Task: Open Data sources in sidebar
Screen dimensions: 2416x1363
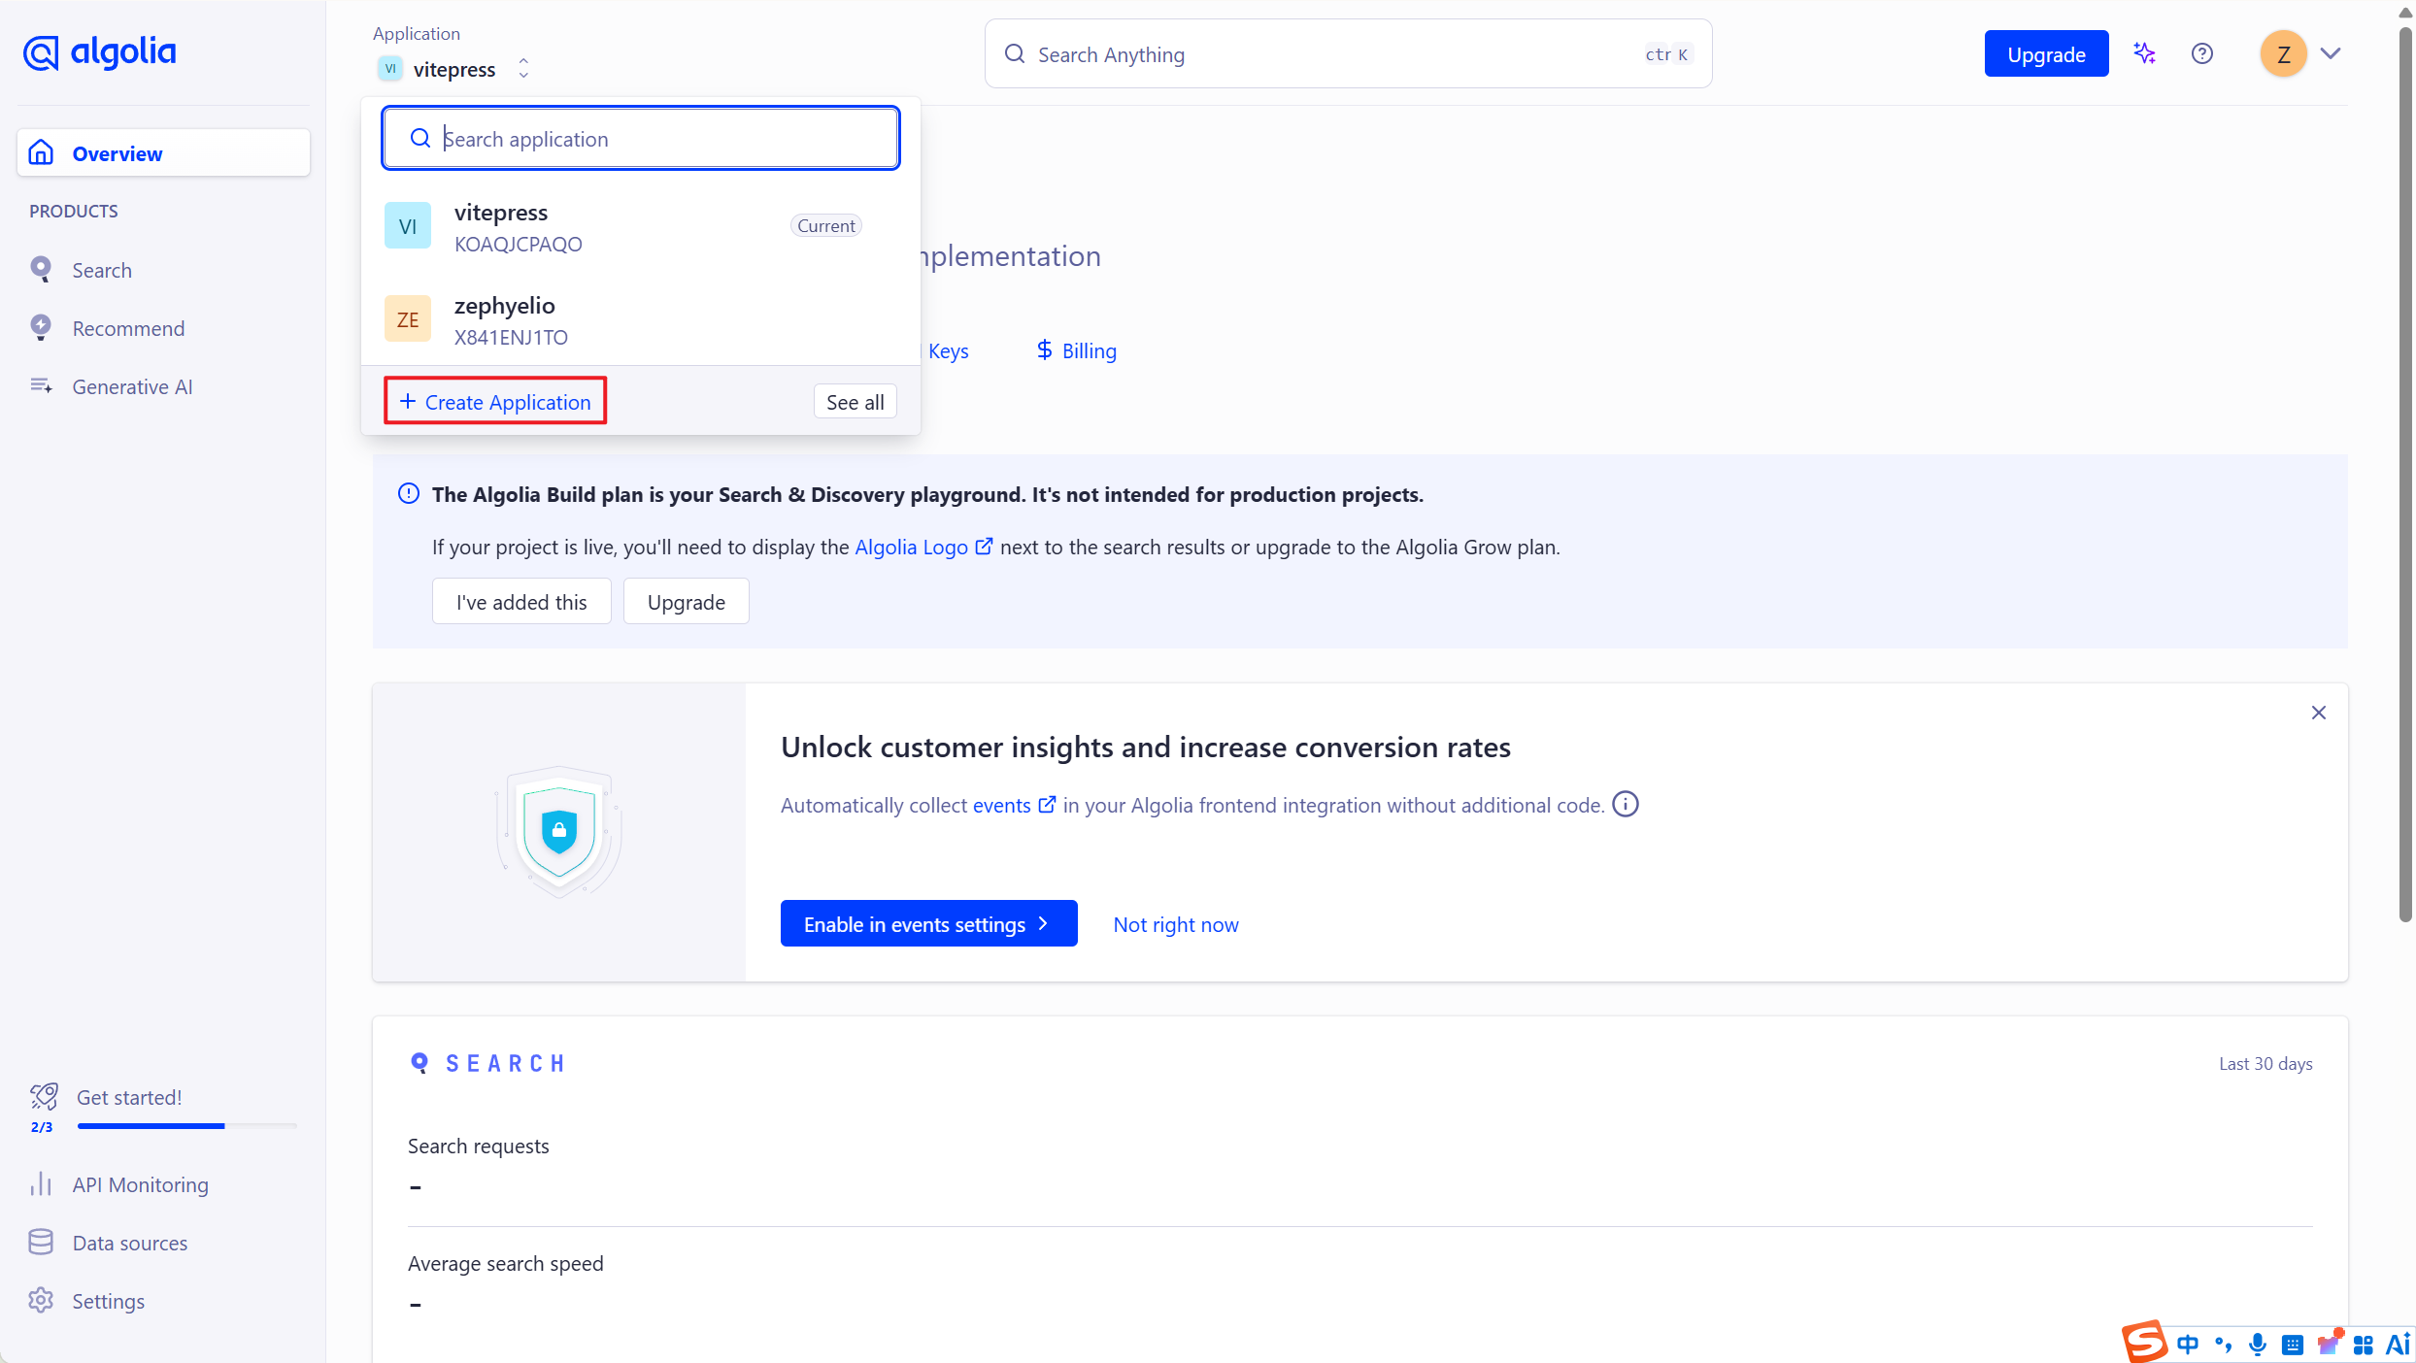Action: click(128, 1243)
